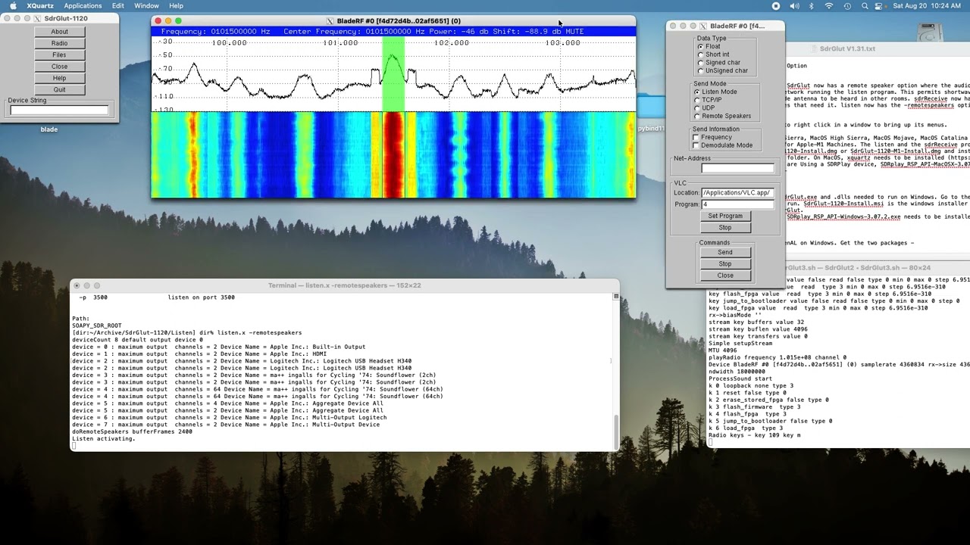Click the 100.000 frequency label in spectrum

pyautogui.click(x=229, y=42)
